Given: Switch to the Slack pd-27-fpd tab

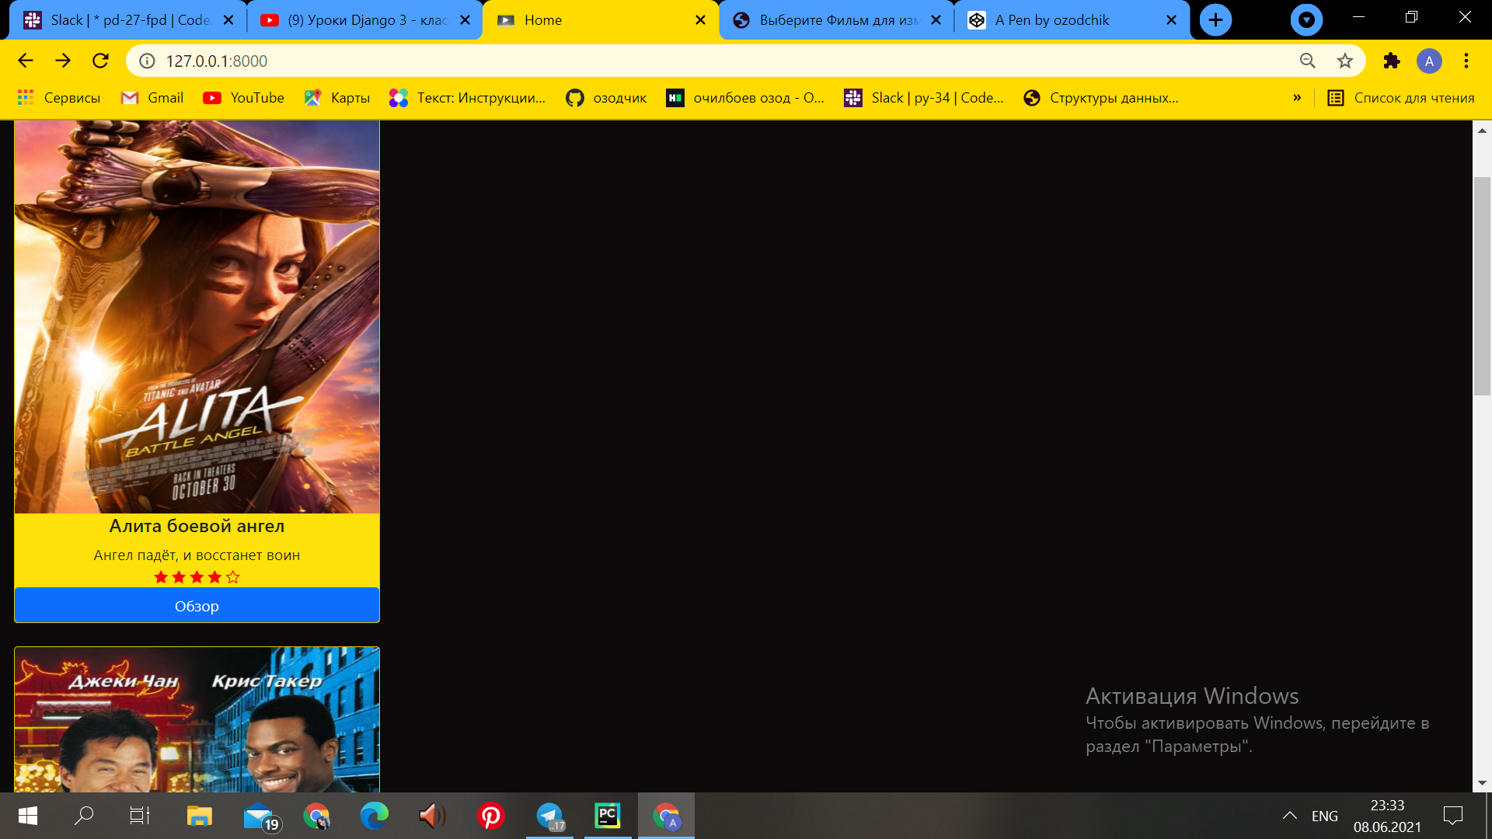Looking at the screenshot, I should 129,20.
